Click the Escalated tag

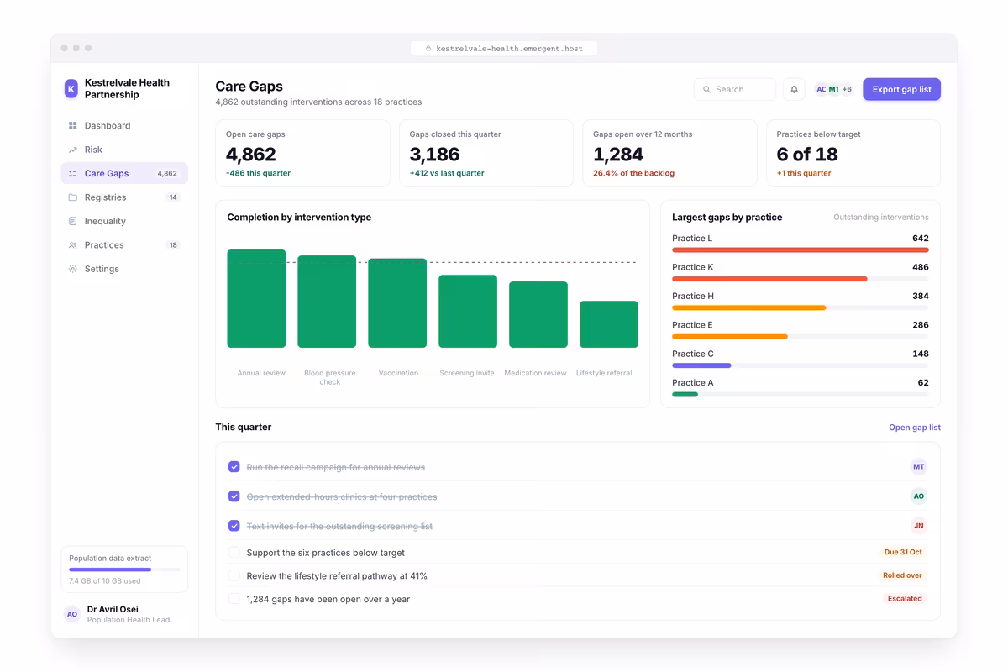(x=905, y=599)
